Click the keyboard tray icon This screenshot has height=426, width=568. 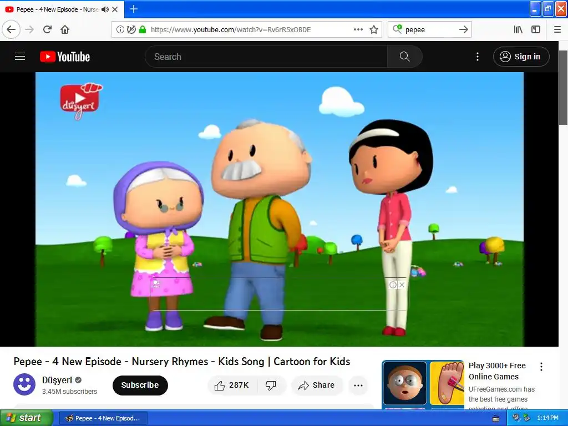496,418
